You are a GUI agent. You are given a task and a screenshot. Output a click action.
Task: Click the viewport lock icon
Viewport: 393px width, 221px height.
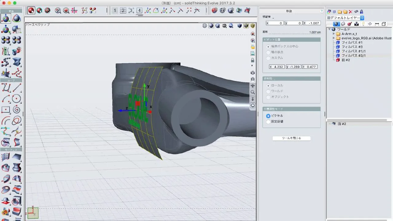(x=253, y=60)
